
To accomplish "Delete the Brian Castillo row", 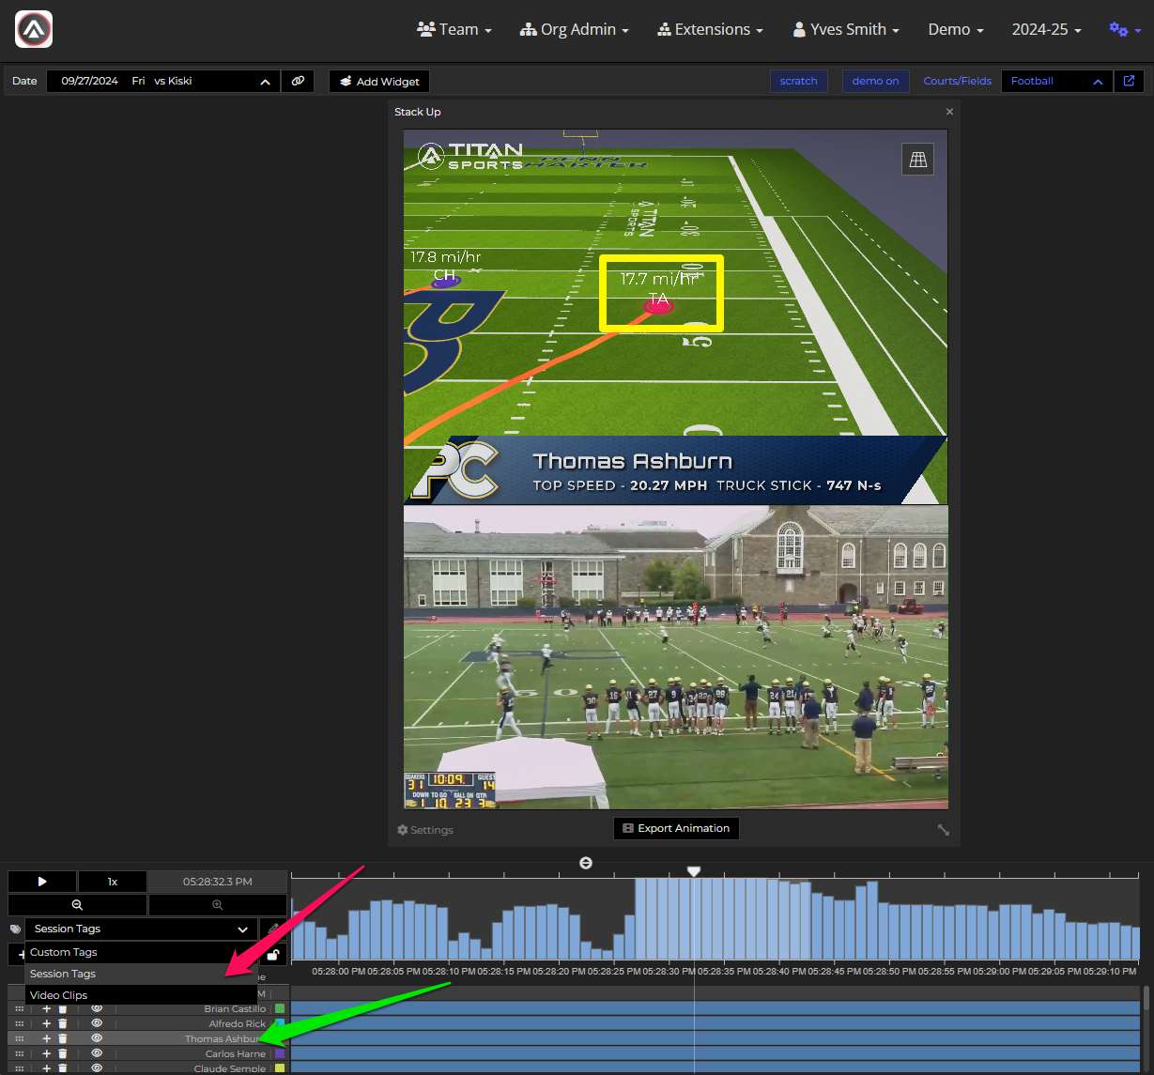I will coord(63,1008).
